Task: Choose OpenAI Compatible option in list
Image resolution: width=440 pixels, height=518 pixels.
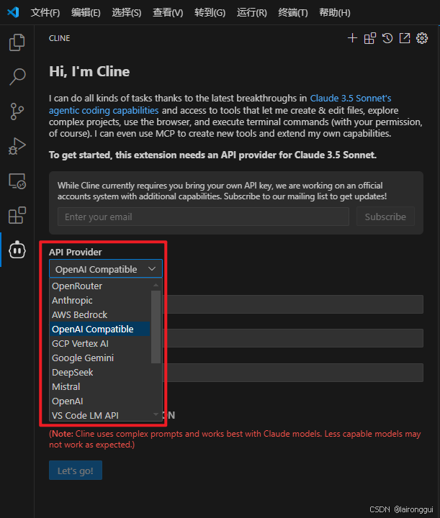Action: point(99,329)
